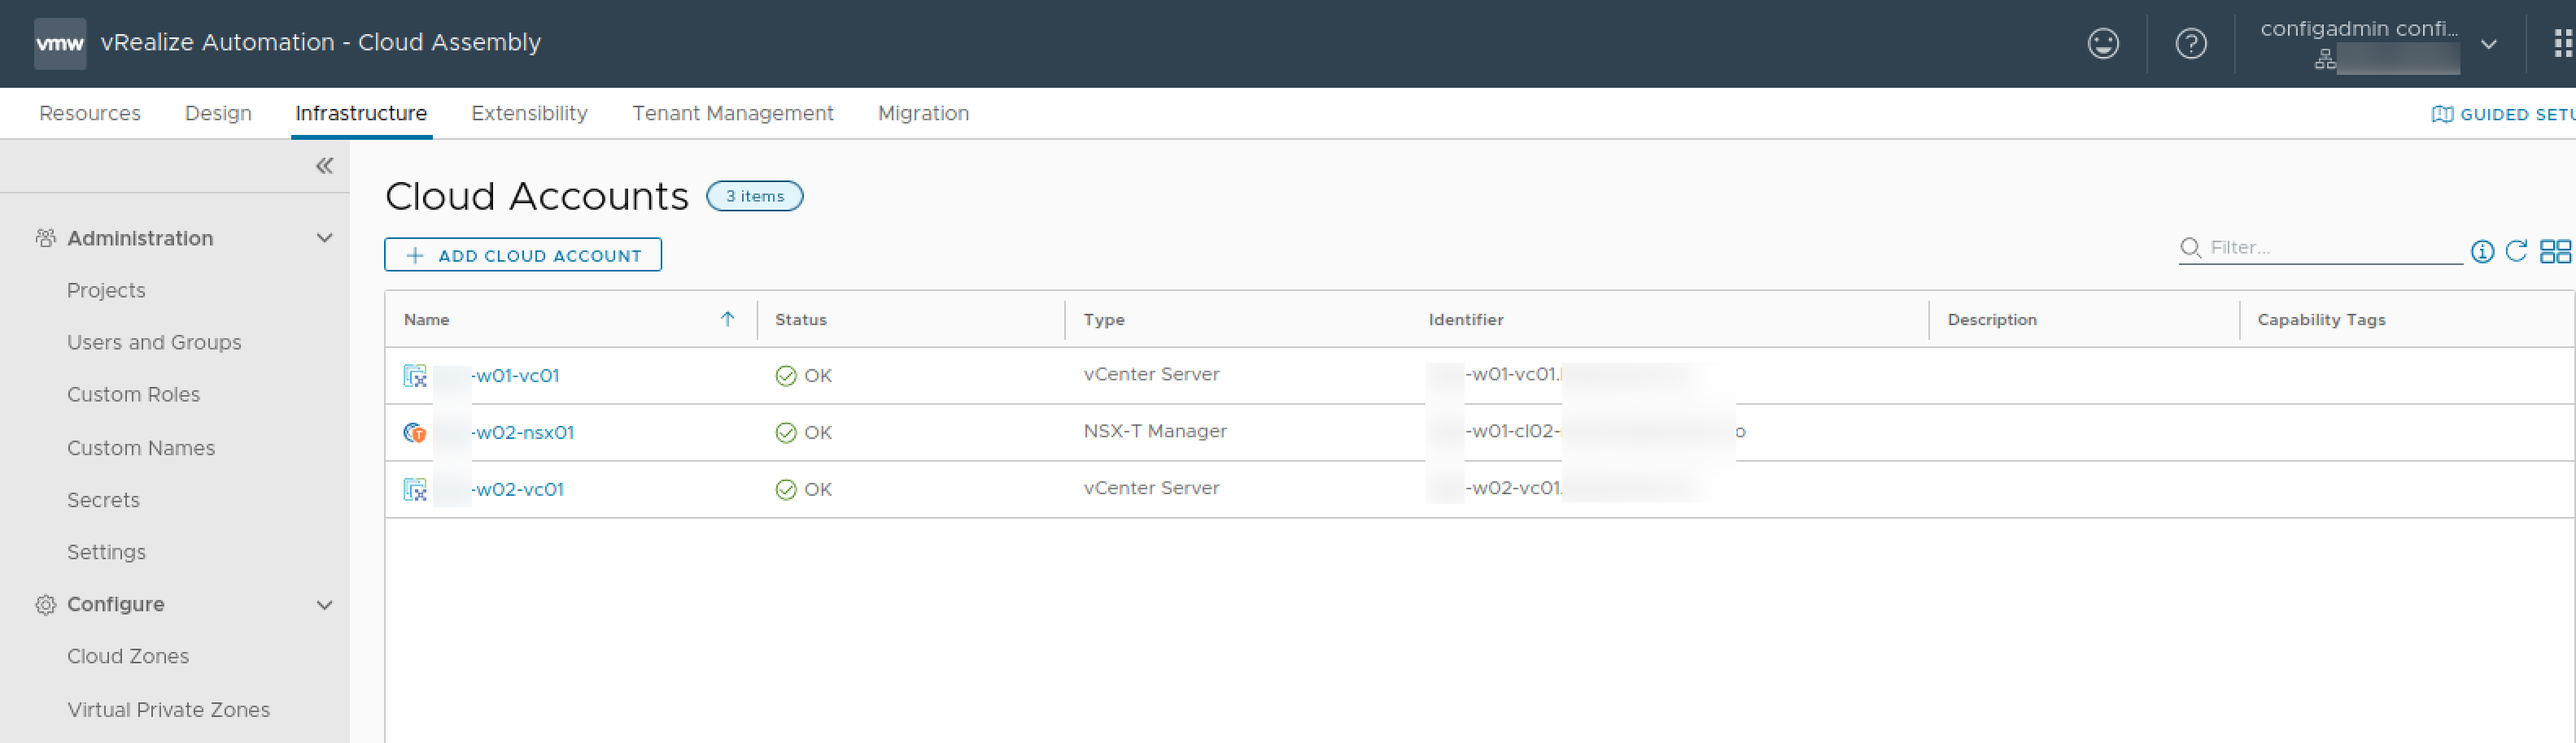Open the Resources tab
Viewport: 2576px width, 743px height.
(90, 114)
